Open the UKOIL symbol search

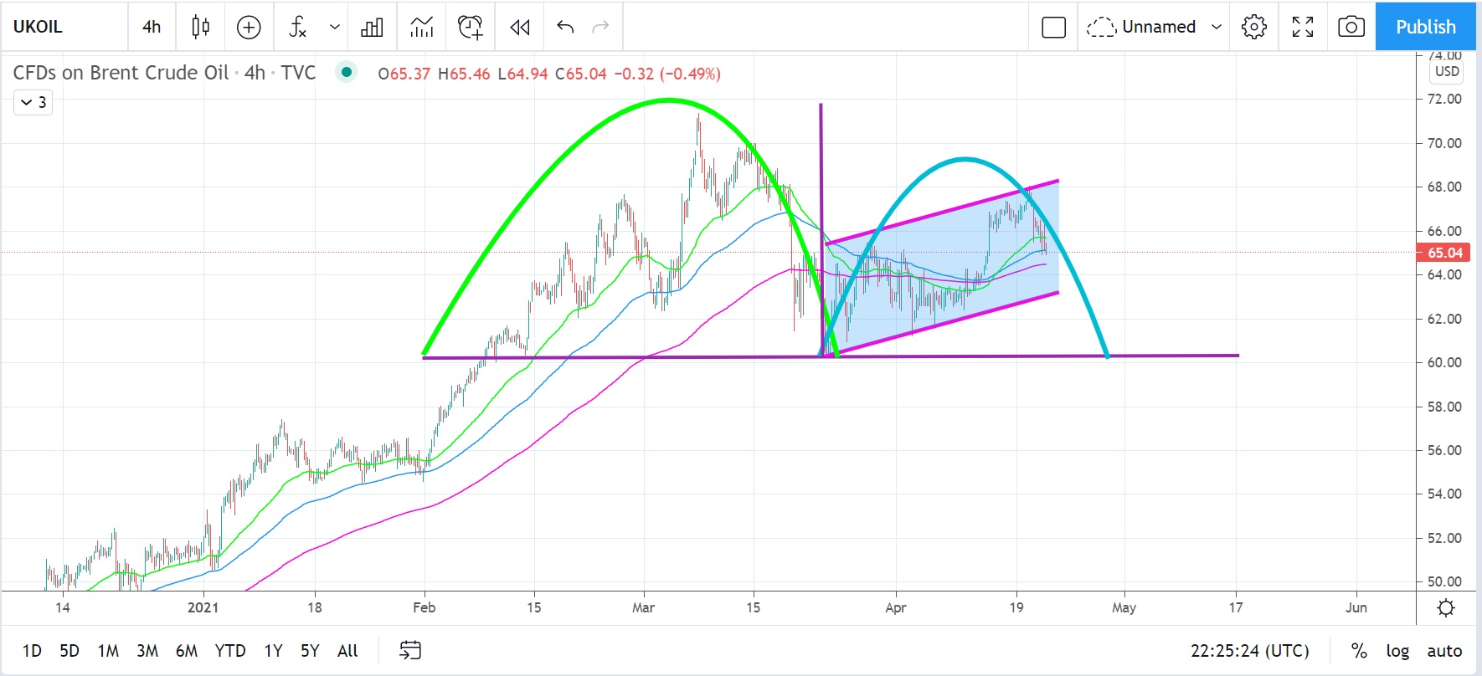pyautogui.click(x=38, y=27)
